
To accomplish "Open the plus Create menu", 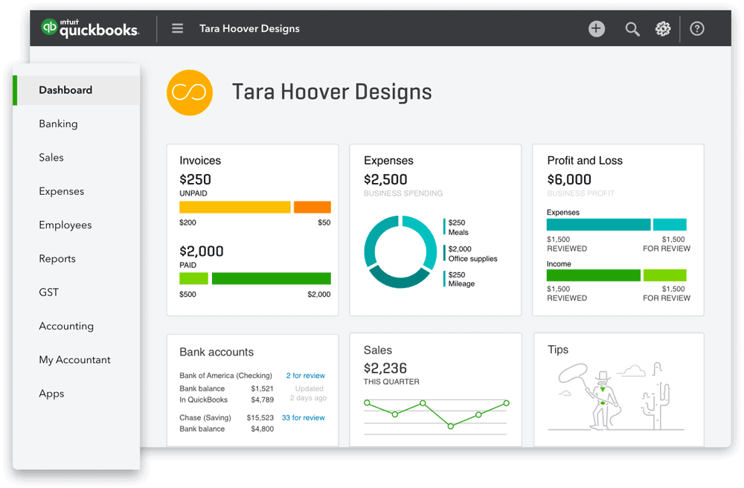I will (x=597, y=28).
